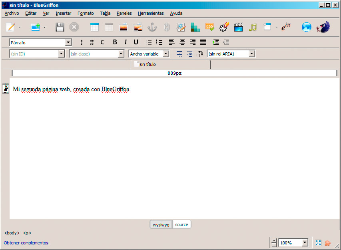The width and height of the screenshot is (341, 250).
Task: Click the image thumbnail gallery icon
Action: (138, 28)
